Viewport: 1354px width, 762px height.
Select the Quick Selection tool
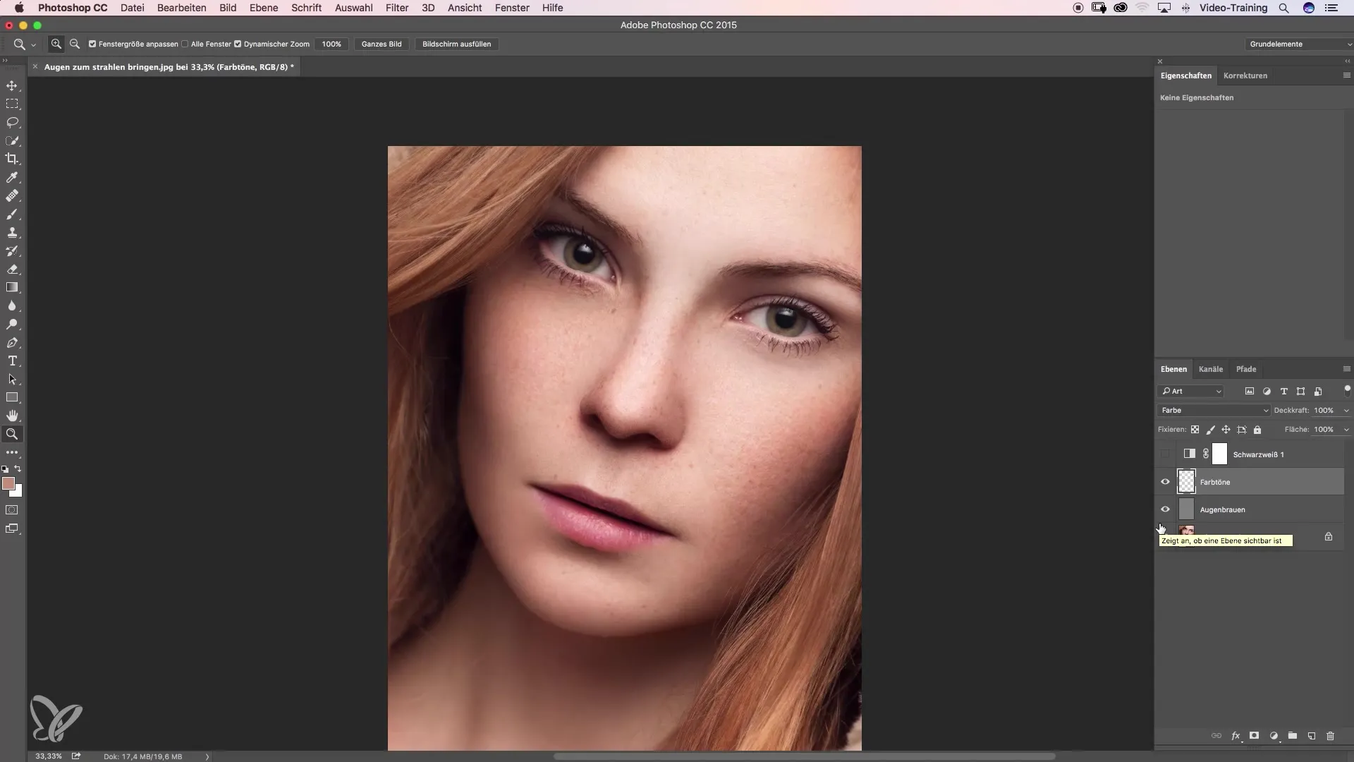12,140
